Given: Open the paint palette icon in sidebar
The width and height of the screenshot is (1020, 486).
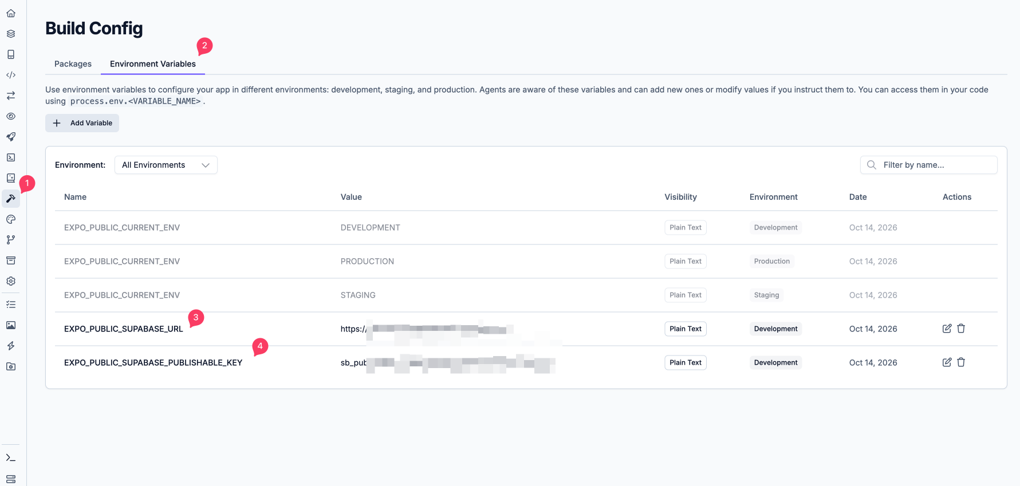Looking at the screenshot, I should point(11,219).
